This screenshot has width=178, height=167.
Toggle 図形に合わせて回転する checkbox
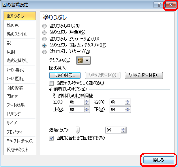point(51,138)
